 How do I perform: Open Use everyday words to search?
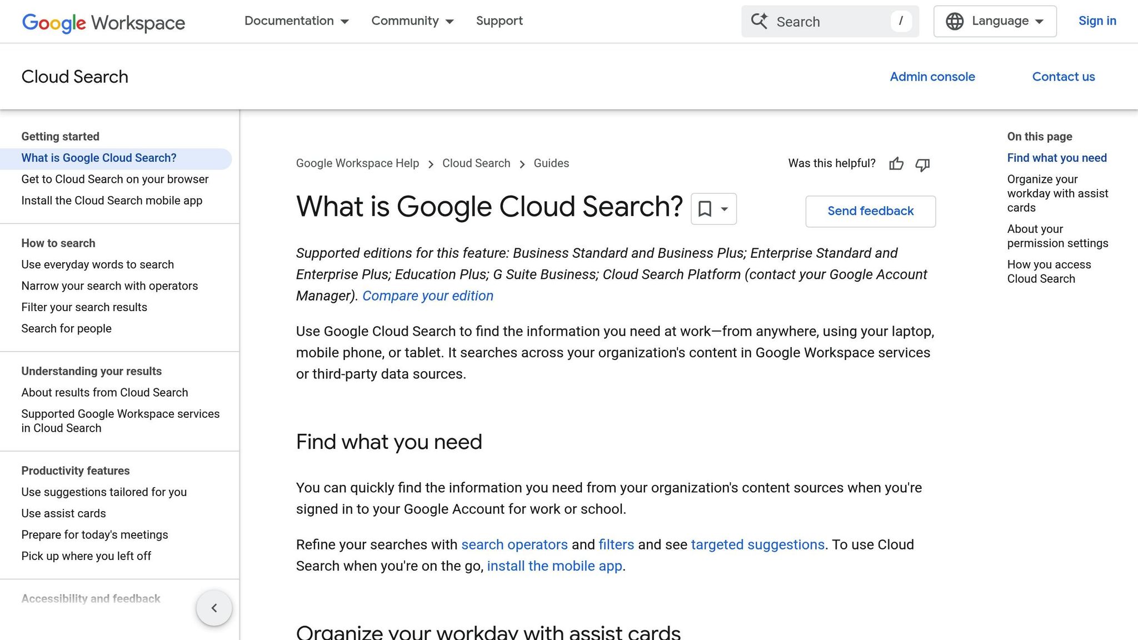(97, 264)
